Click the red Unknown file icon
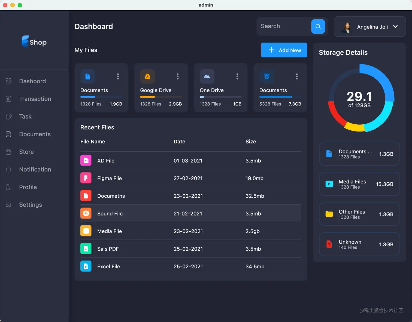This screenshot has height=322, width=412. [329, 244]
